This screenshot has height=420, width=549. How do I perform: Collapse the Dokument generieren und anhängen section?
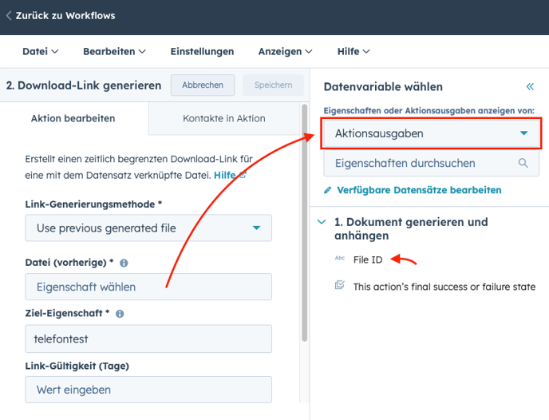[x=321, y=222]
